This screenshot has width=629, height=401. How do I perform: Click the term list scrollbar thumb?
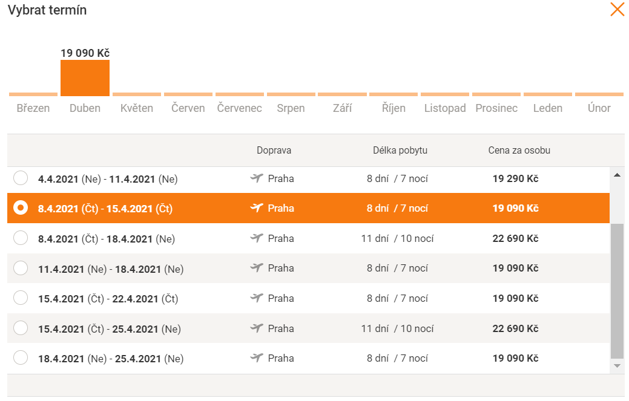pyautogui.click(x=617, y=291)
